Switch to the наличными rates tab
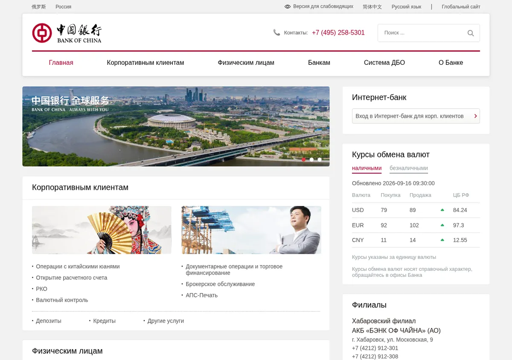The image size is (512, 360). point(367,168)
